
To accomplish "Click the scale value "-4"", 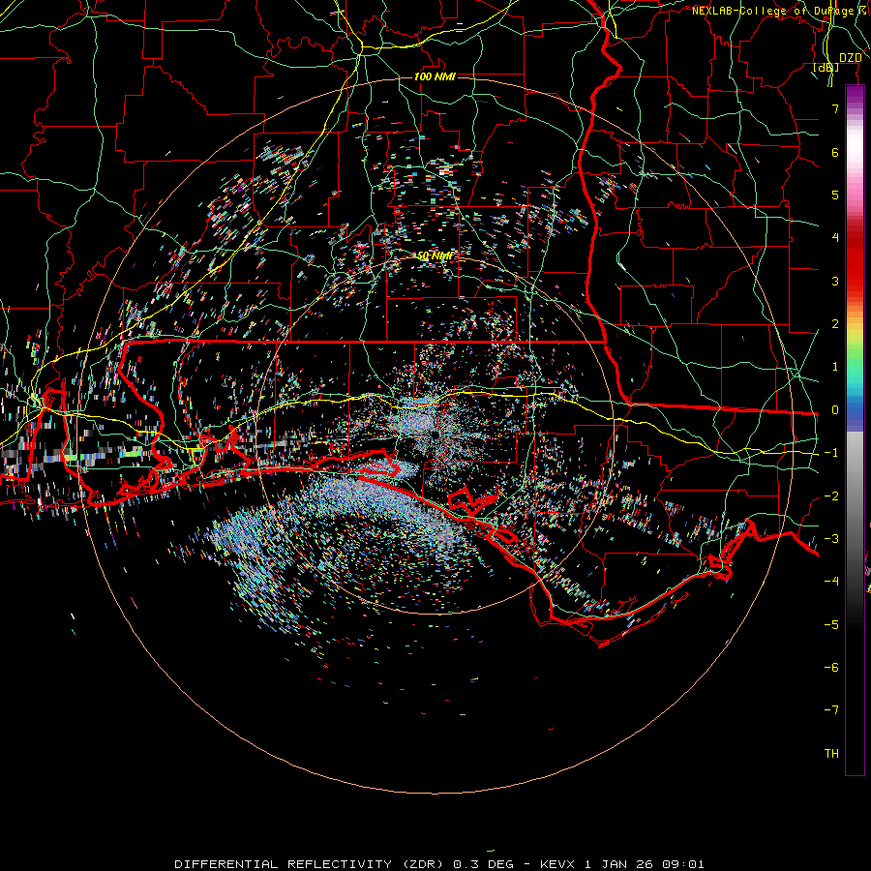I will point(831,582).
